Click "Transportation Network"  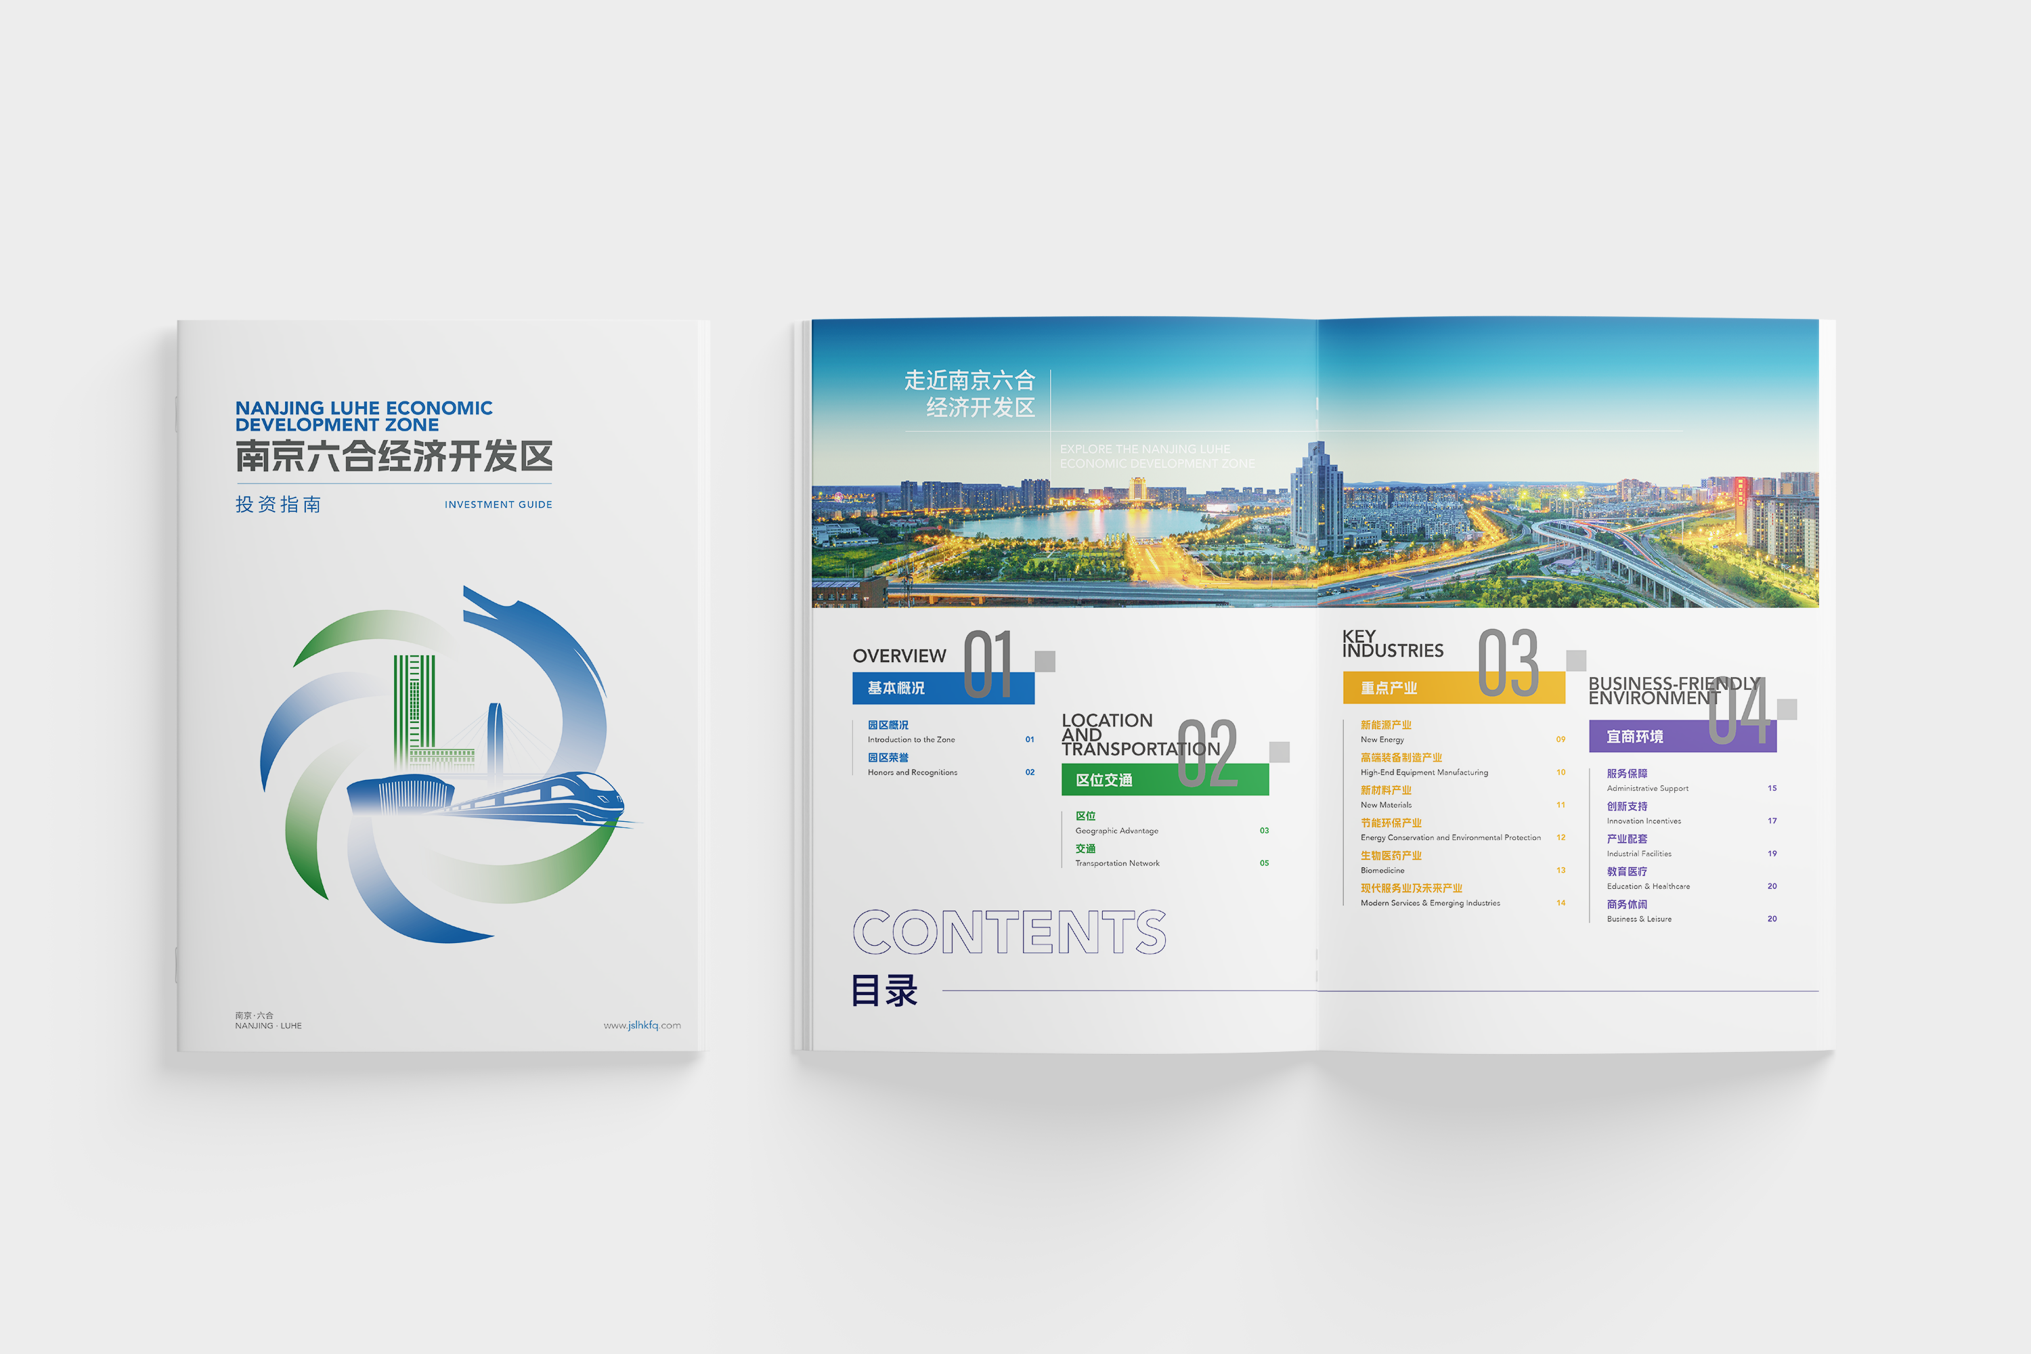(x=1118, y=862)
